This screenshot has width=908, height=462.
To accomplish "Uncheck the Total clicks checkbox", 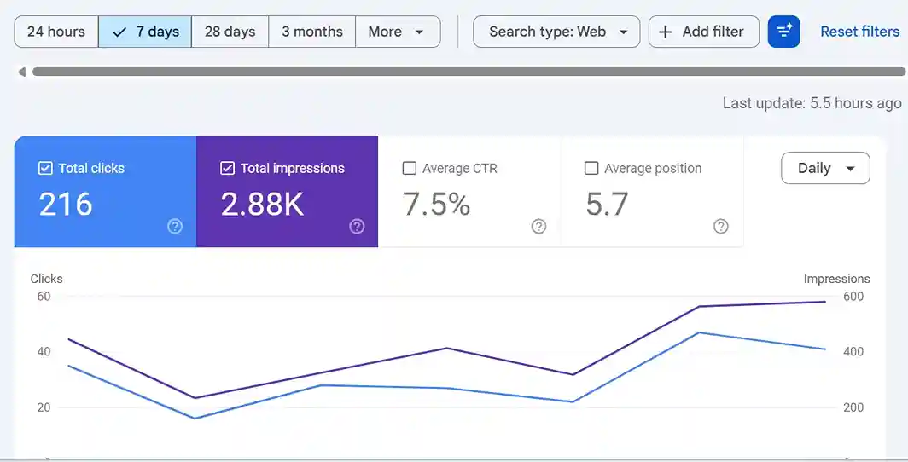I will pos(45,168).
